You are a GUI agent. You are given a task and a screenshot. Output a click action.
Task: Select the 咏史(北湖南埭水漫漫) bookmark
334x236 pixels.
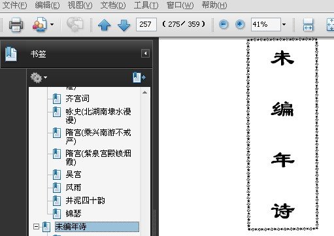coord(98,116)
